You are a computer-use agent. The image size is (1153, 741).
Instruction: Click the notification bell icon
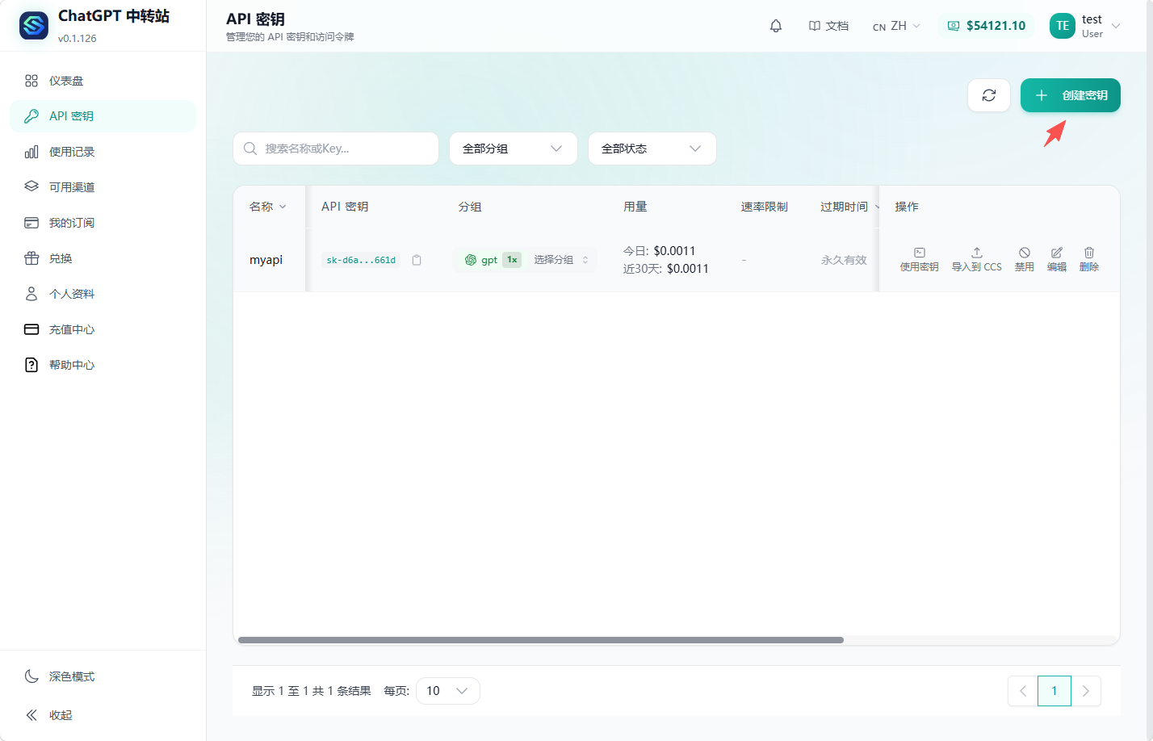click(776, 26)
